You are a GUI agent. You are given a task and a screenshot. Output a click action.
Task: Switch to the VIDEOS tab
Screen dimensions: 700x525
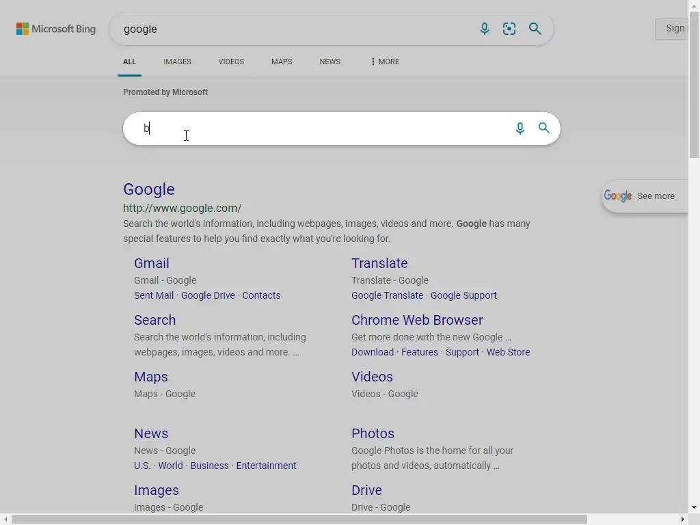pos(231,62)
